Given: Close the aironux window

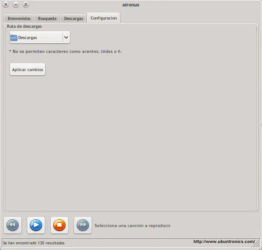Looking at the screenshot, I should (6, 4).
